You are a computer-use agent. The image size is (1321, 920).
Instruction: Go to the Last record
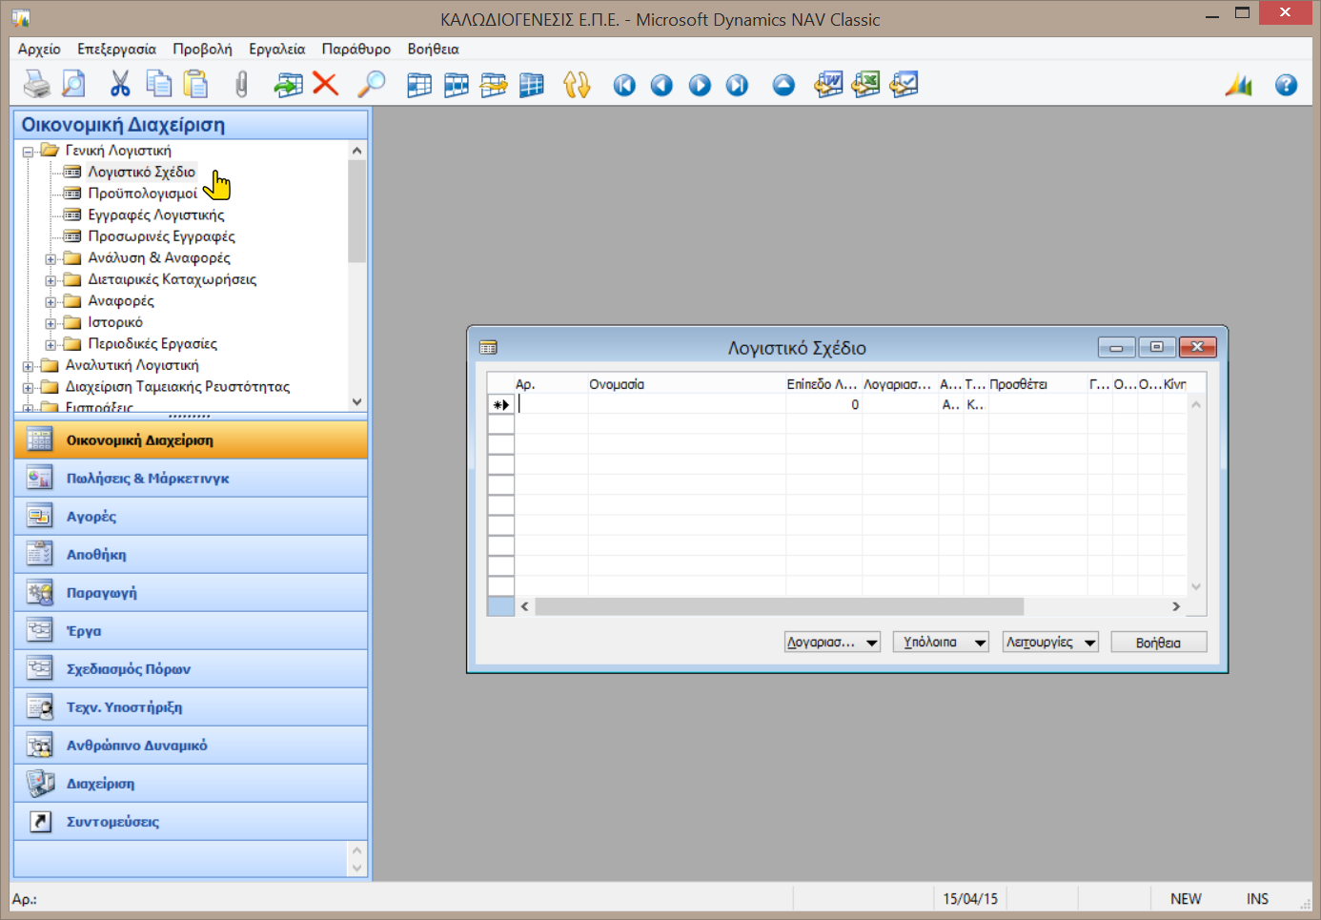point(737,86)
